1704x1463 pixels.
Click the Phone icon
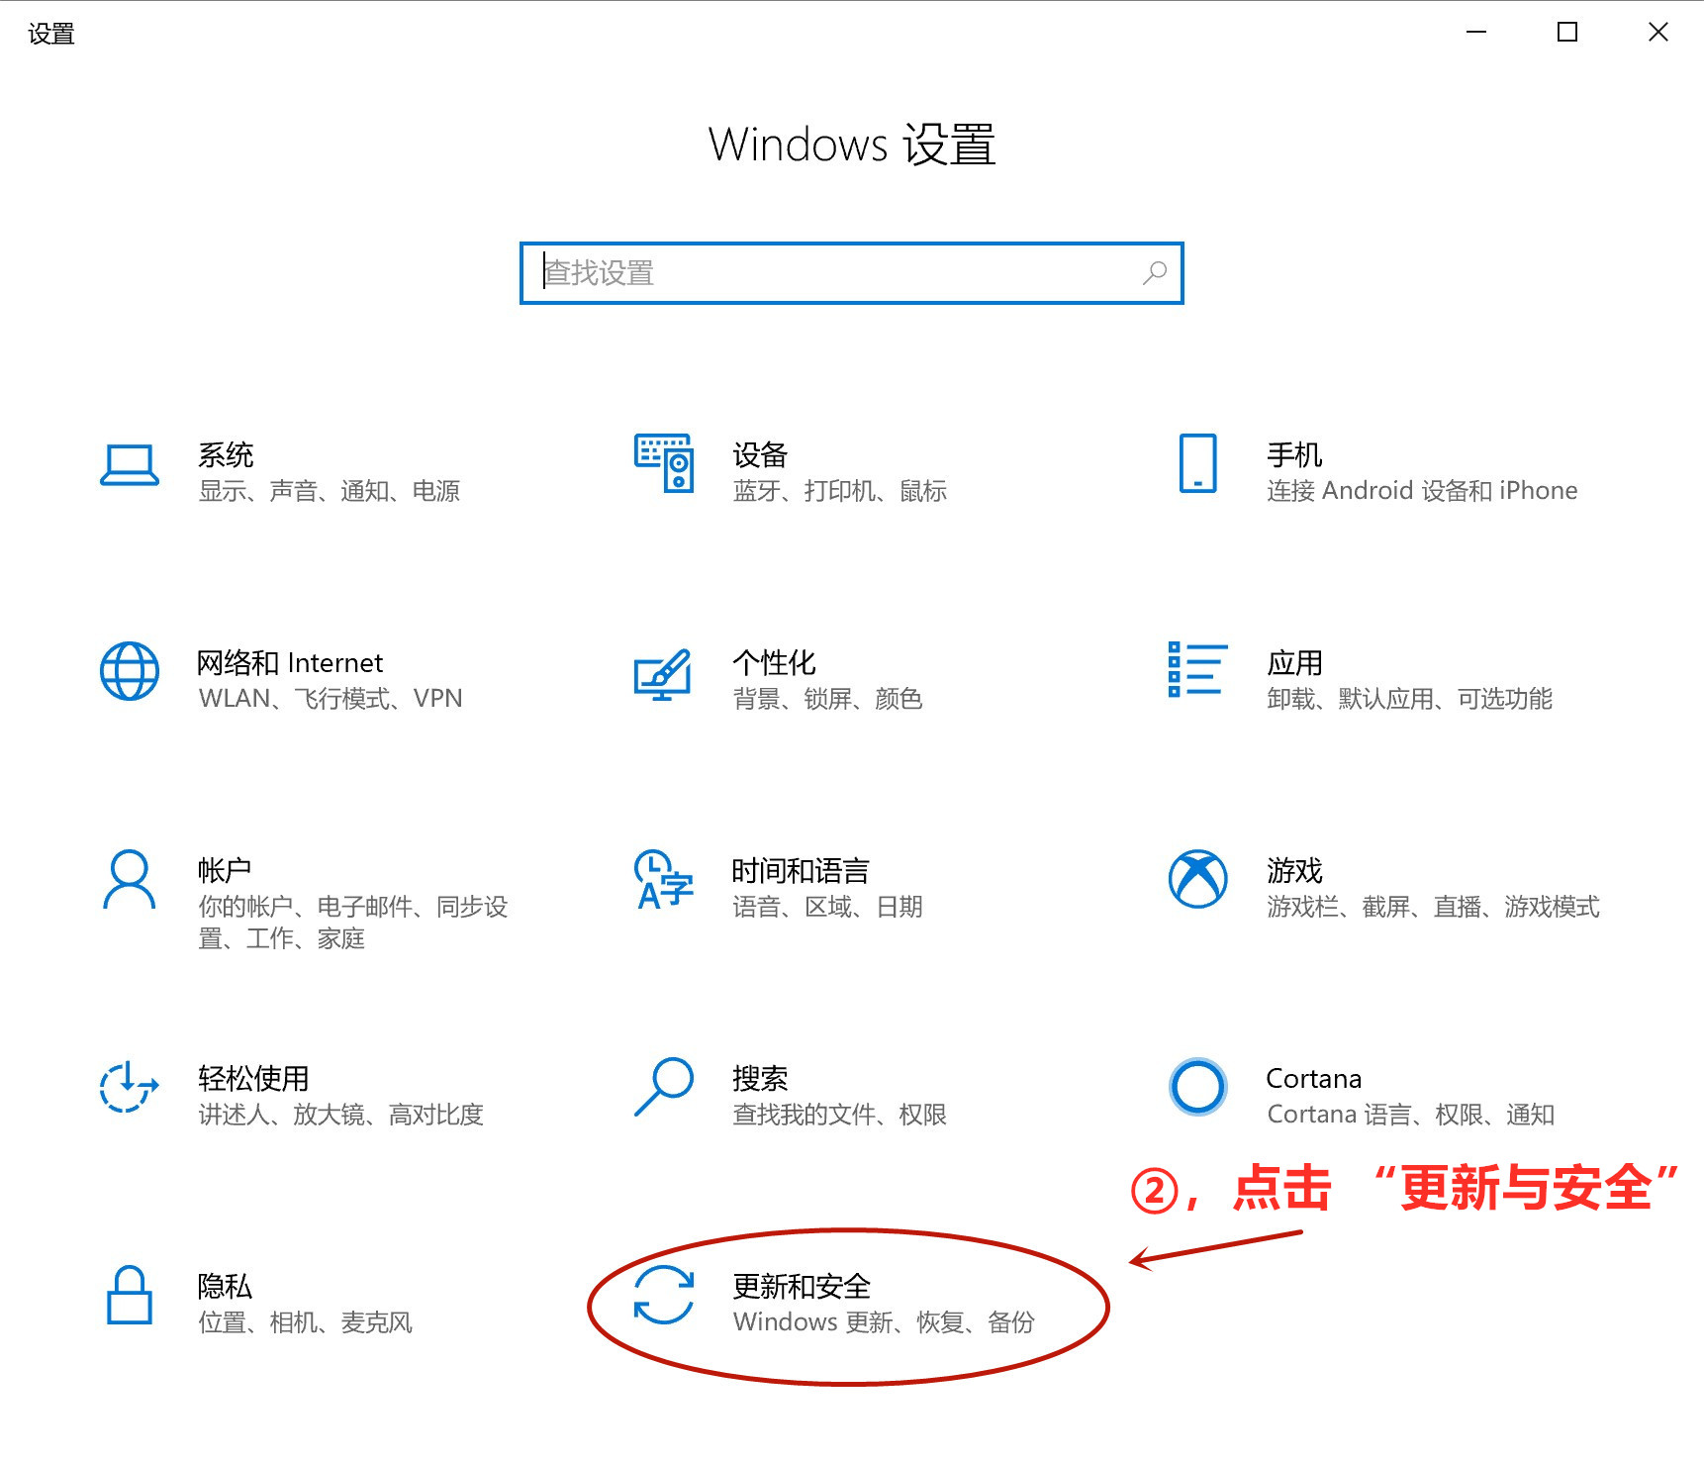pos(1197,462)
